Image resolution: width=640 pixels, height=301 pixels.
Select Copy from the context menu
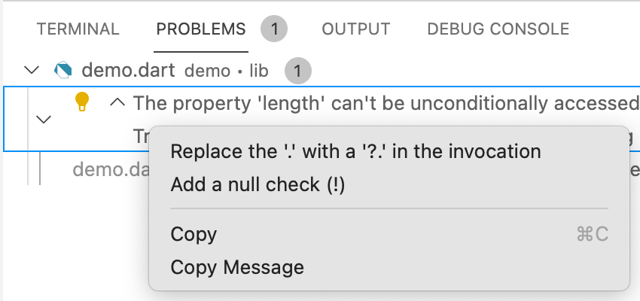194,234
